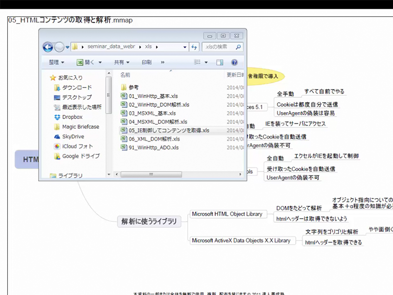Sort files by 名前 column header

tap(126, 75)
